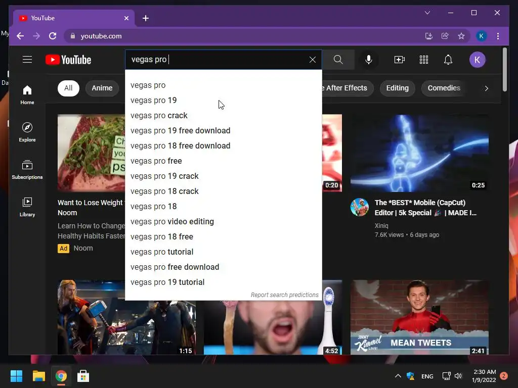Screen dimensions: 518x388
Task: Open the taskbar clock and date
Action: click(484, 376)
